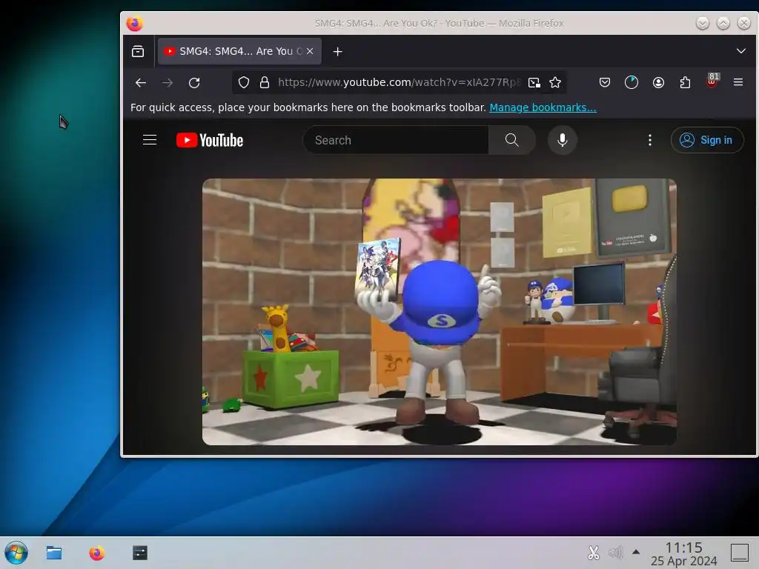Click the scissors clipboard tray icon
The height and width of the screenshot is (569, 759).
[x=594, y=552]
